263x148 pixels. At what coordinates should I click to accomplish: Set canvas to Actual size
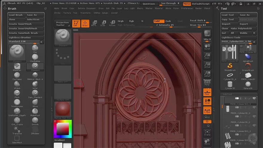(x=207, y=65)
